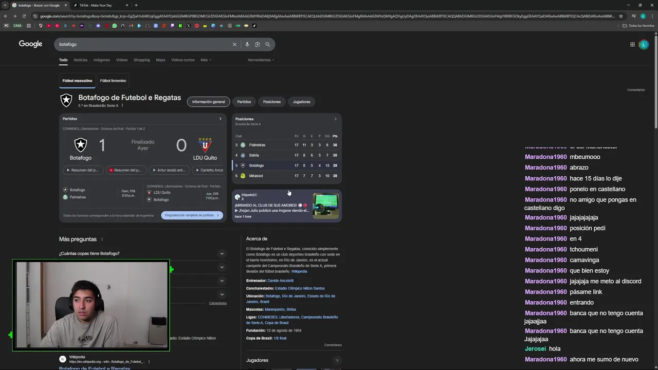Open the Wikipedia link in Acerca de
Viewport: 658px width, 370px height.
click(x=299, y=271)
